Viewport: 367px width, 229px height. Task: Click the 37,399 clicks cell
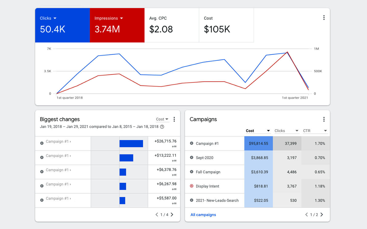click(x=287, y=144)
